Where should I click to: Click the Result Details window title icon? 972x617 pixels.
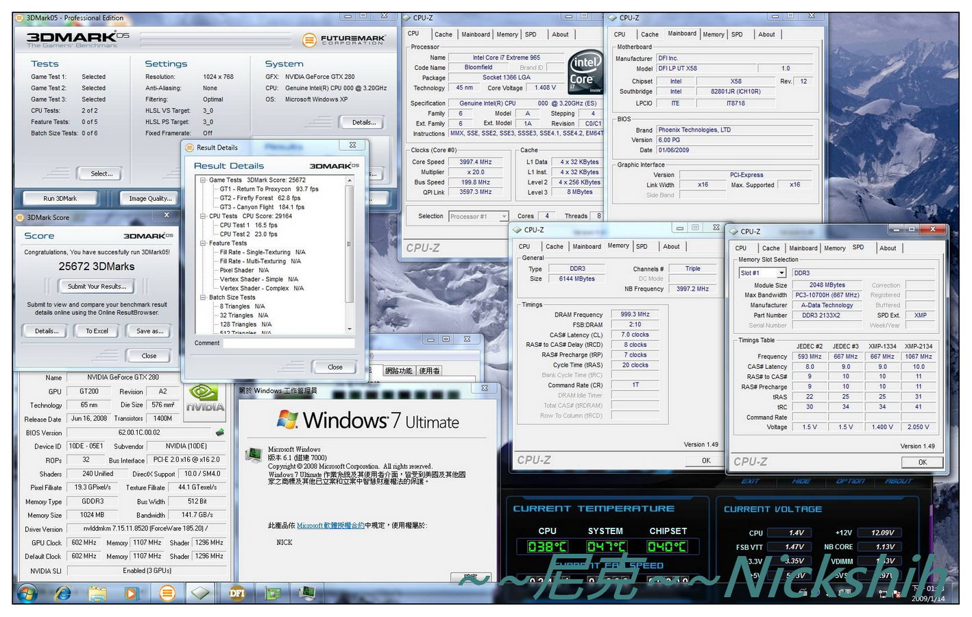tap(190, 147)
